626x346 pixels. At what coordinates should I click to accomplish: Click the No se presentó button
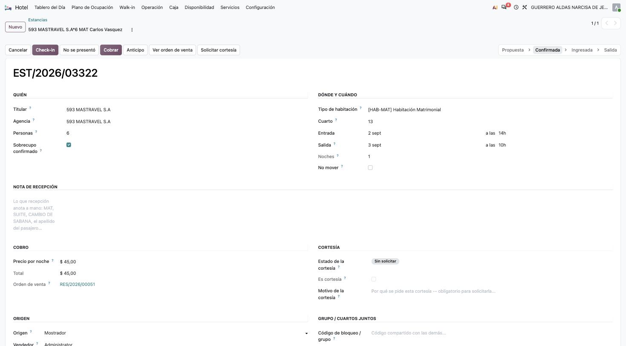coord(79,50)
